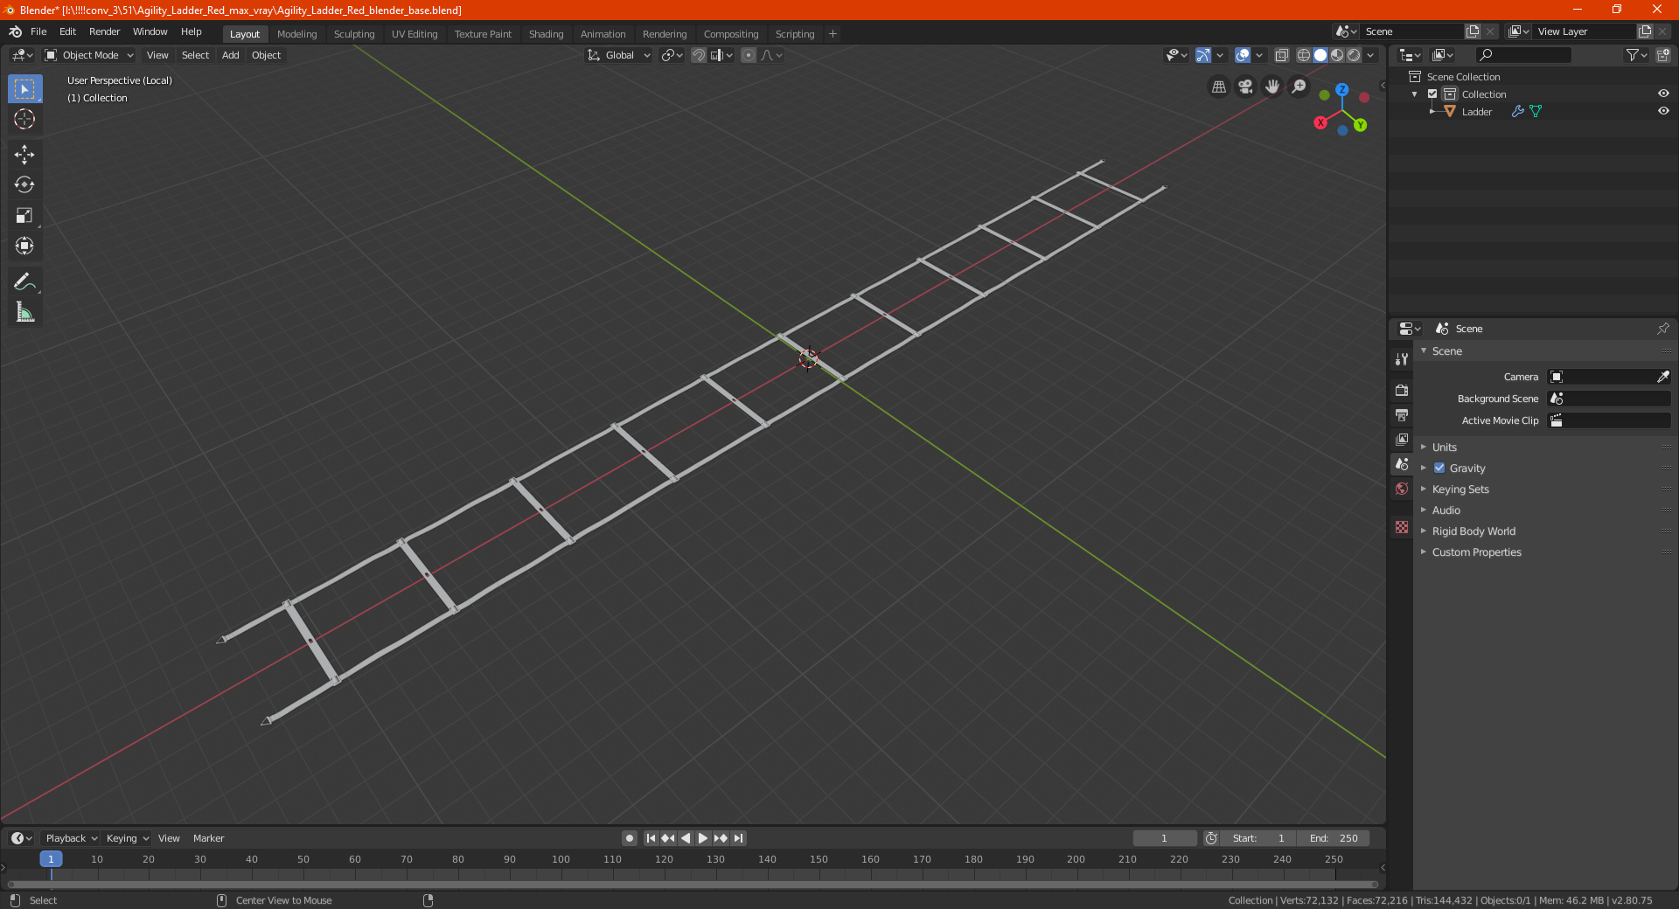Toggle auto keying record button
This screenshot has width=1679, height=909.
coord(630,838)
